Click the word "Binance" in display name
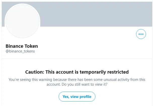Image resolution: width=153 pixels, height=106 pixels. point(14,46)
